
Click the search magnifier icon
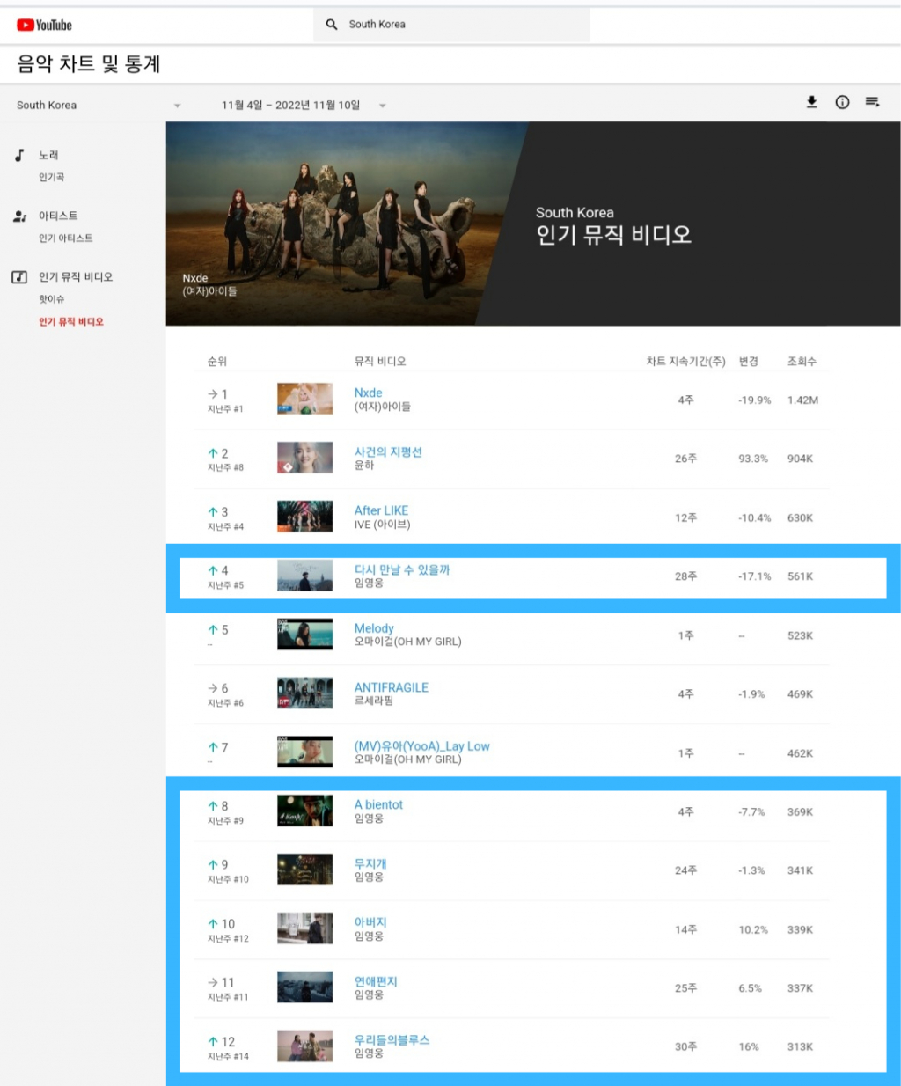pyautogui.click(x=332, y=25)
